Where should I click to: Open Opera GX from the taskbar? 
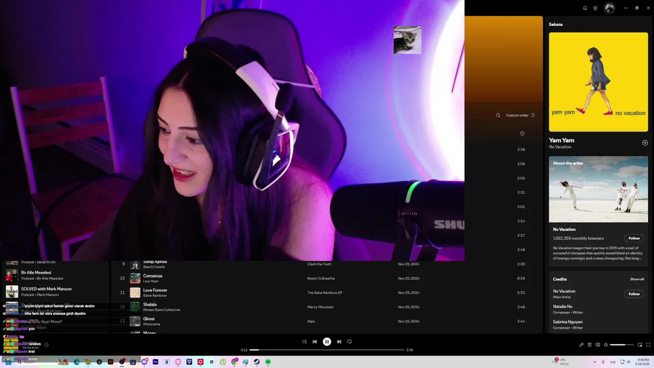coord(178,362)
